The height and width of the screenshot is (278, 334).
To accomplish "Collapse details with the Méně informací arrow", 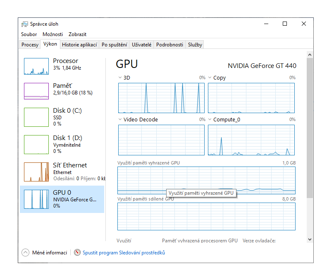I will pyautogui.click(x=25, y=252).
